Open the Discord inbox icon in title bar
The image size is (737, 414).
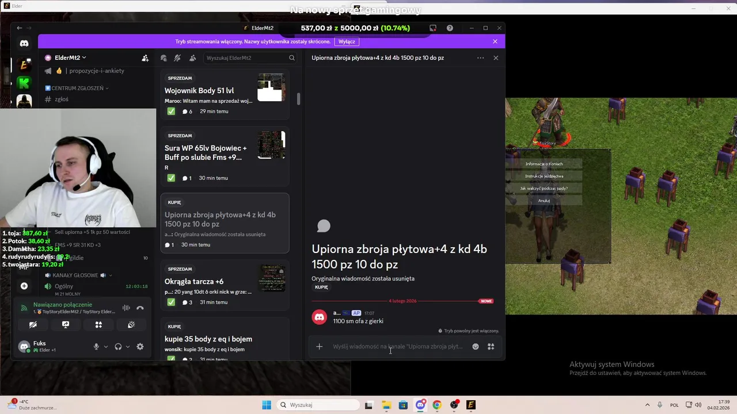click(433, 28)
